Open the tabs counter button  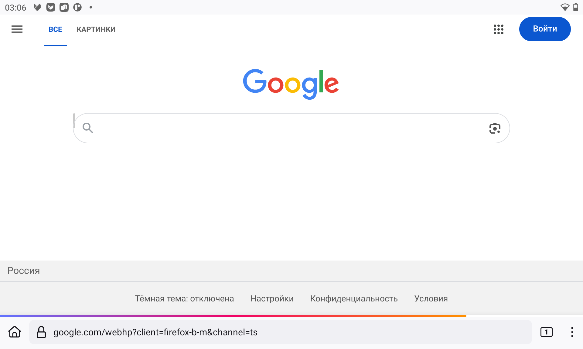pos(546,332)
